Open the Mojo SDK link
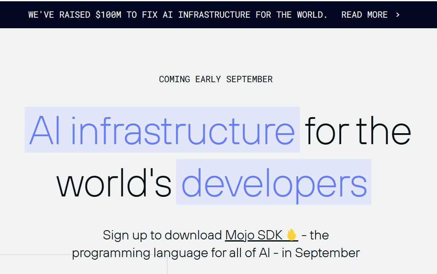Screen dimensions: 437x274 click(262, 235)
